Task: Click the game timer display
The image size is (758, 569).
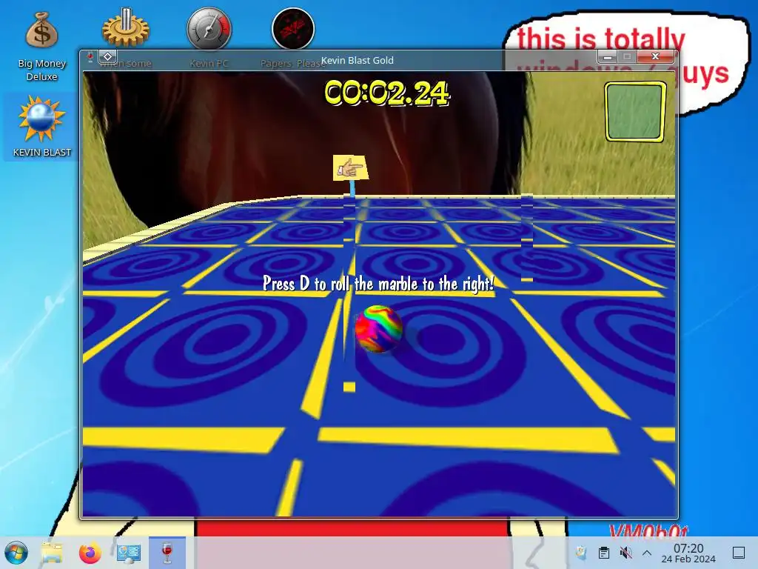Action: click(386, 93)
